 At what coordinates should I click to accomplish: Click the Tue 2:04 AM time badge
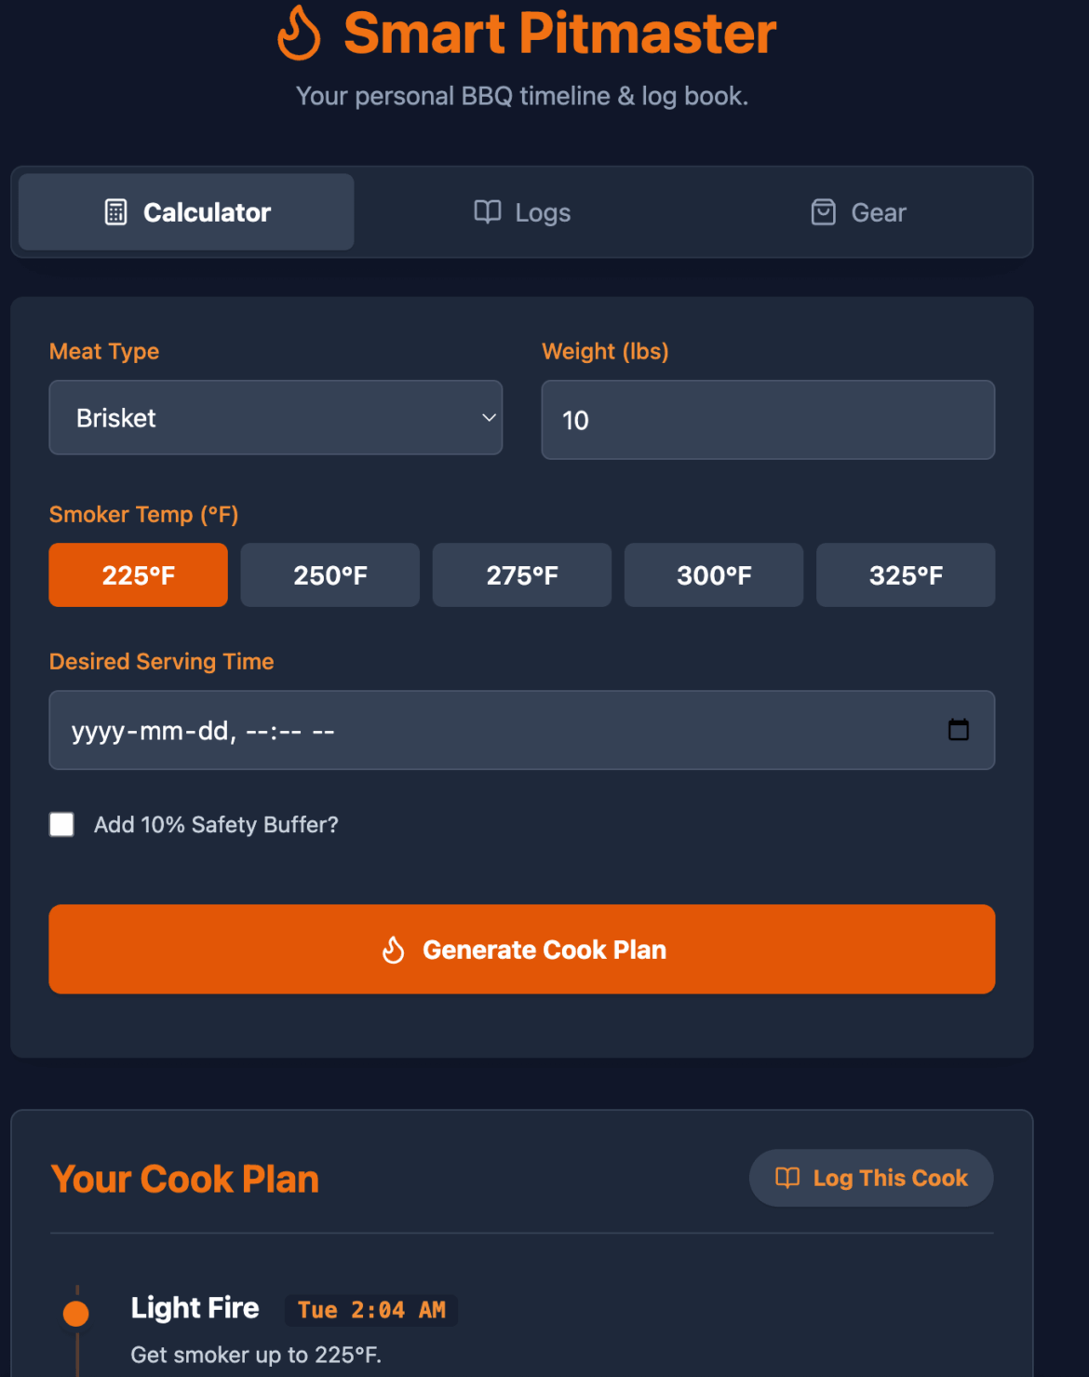coord(370,1310)
